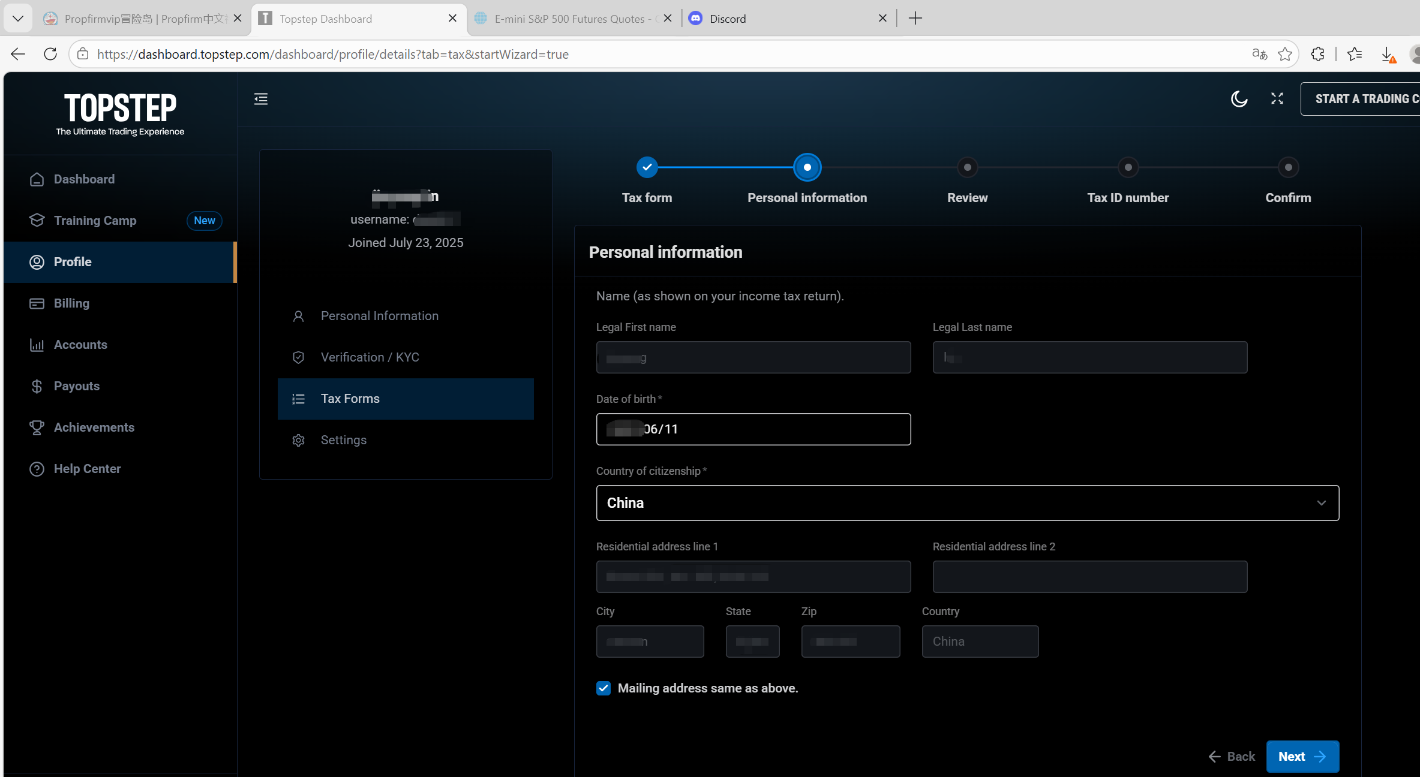
Task: Toggle dark mode with the moon icon
Action: pyautogui.click(x=1239, y=99)
